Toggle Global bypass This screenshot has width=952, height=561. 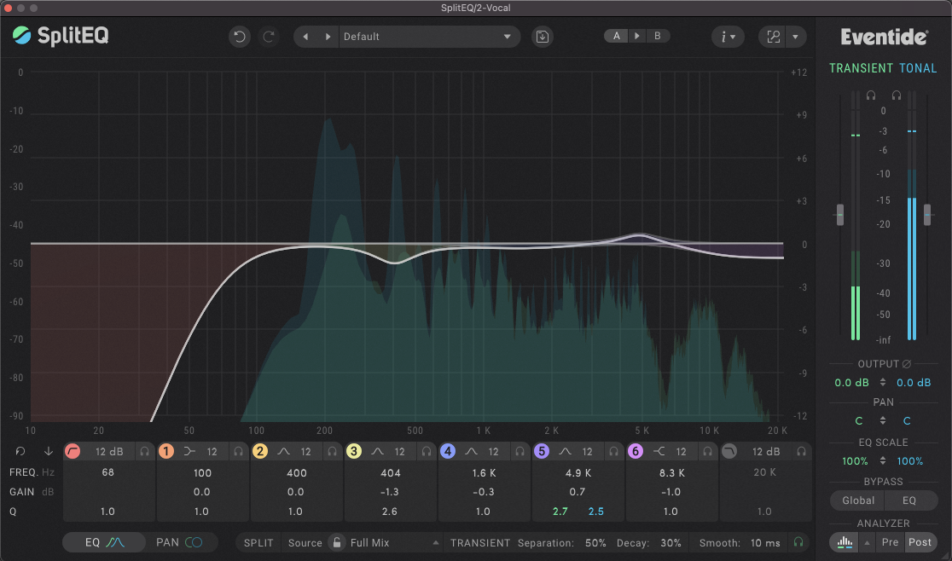tap(857, 500)
